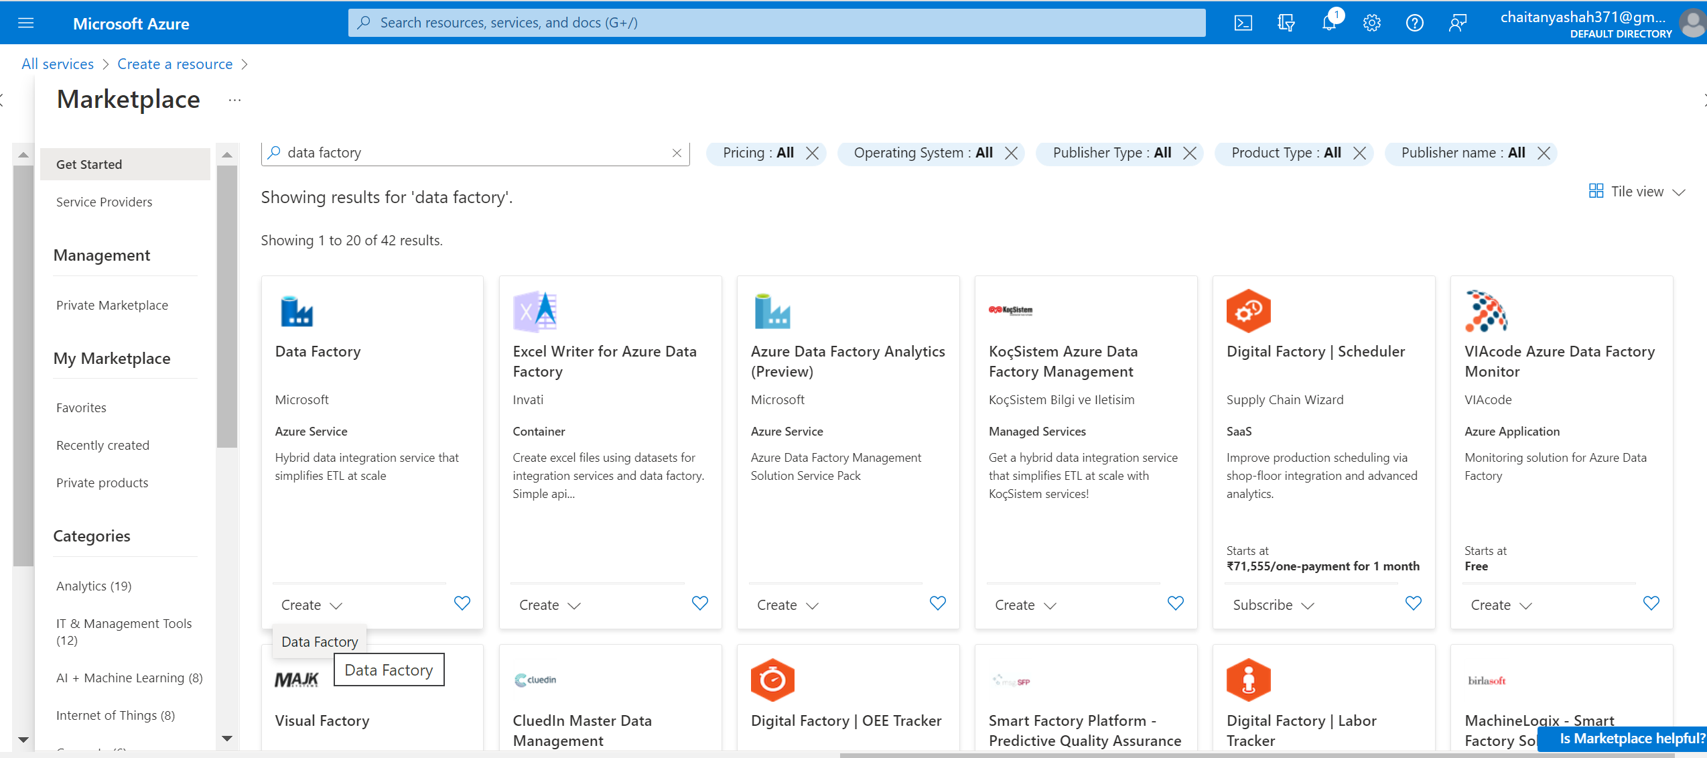
Task: Favorite the Data Factory offering
Action: (462, 603)
